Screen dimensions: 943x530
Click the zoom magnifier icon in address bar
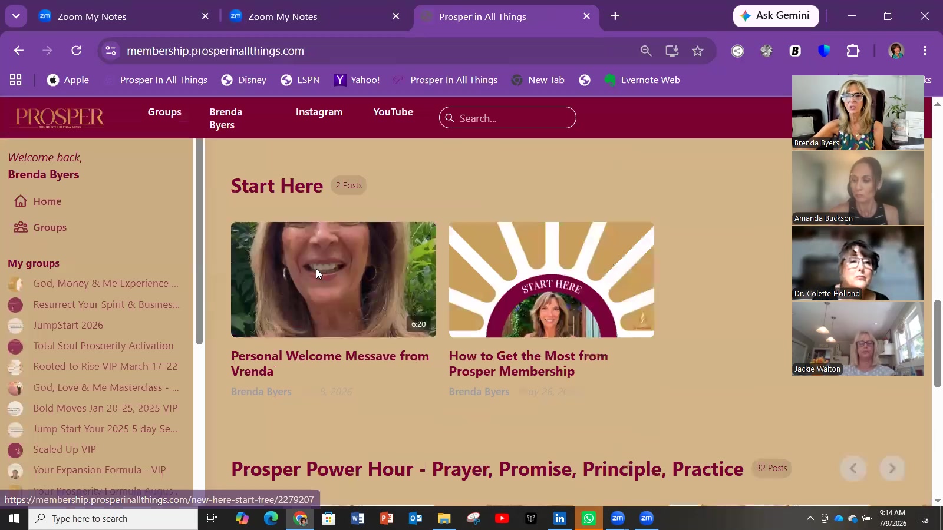646,51
